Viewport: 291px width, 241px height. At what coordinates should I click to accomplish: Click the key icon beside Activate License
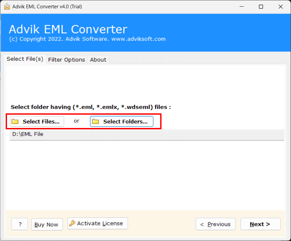pos(73,223)
